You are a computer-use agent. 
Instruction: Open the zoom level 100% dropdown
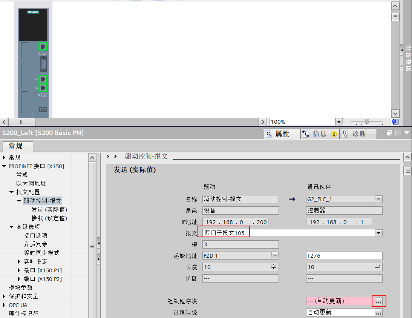click(x=338, y=122)
